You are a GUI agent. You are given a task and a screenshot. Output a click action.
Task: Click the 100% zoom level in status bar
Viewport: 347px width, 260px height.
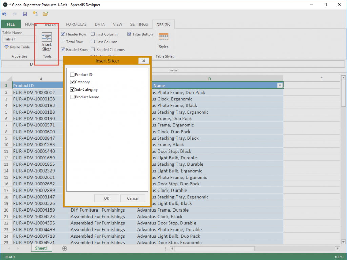pos(339,257)
